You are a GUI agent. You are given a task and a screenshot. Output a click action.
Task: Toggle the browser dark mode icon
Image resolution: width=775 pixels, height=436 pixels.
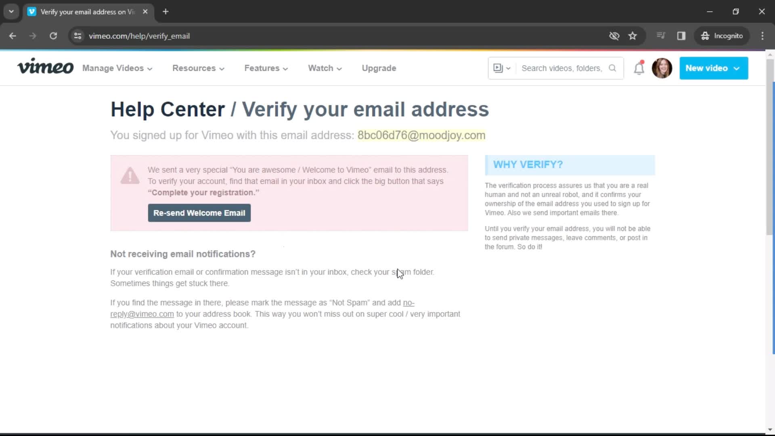click(681, 36)
